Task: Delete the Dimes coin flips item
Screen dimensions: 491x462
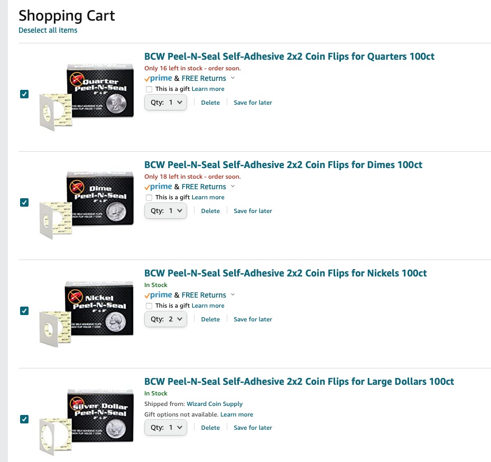Action: click(x=210, y=211)
